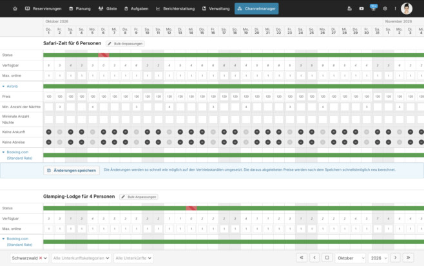Remove the Schwarzwald filter via red x
Image resolution: width=424 pixels, height=266 pixels.
(x=41, y=258)
